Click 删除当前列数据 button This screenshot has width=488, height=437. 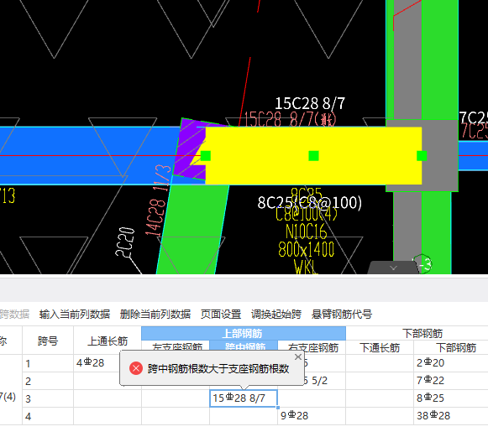pyautogui.click(x=155, y=315)
